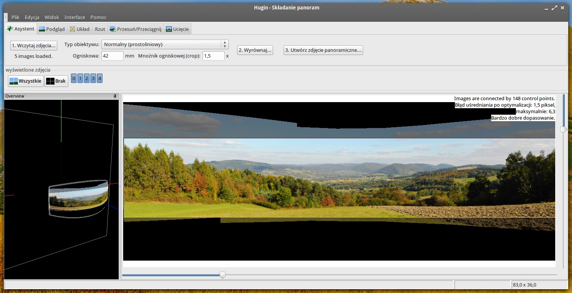This screenshot has height=293, width=572.
Task: Hide all images with Brak button
Action: (56, 81)
